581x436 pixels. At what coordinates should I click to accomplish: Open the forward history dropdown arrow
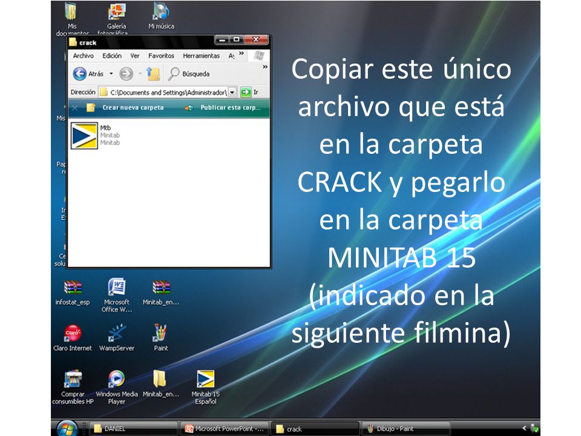140,74
